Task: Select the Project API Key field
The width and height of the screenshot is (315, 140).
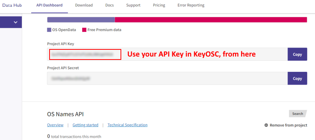Action: tap(167, 54)
